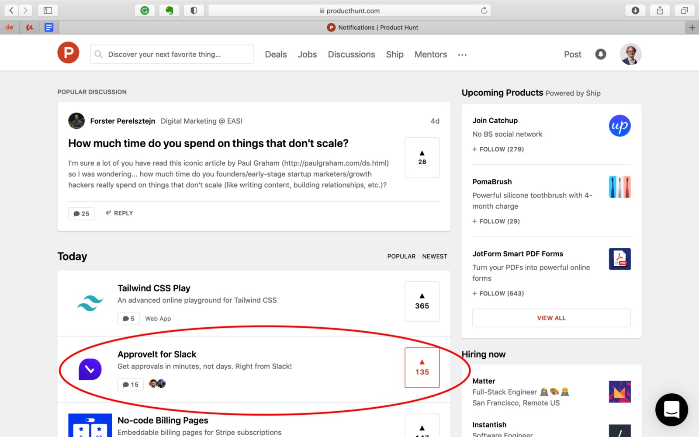Open the Ship menu item
The width and height of the screenshot is (699, 437).
394,54
